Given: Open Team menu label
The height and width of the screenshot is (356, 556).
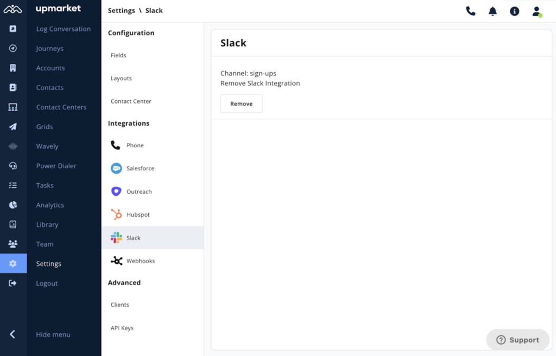Looking at the screenshot, I should tap(45, 244).
